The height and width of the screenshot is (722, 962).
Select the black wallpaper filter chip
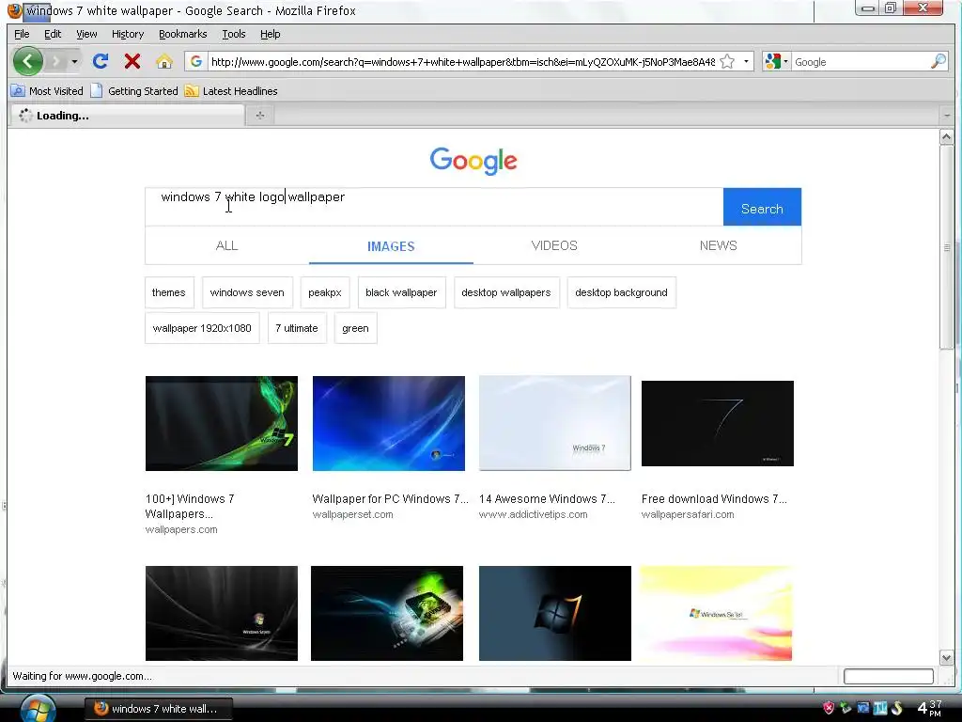point(401,293)
